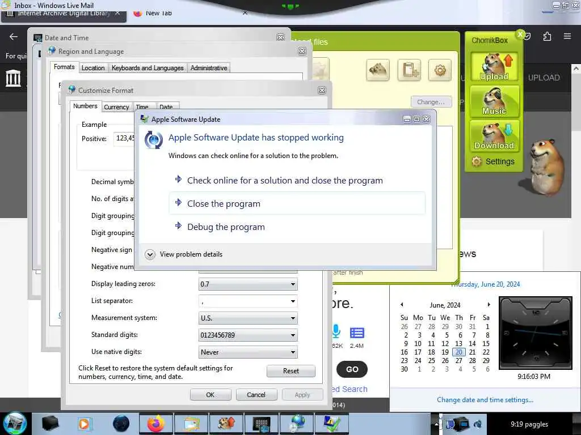Viewport: 581px width, 435px height.
Task: Open Location tab in Region and Language
Action: coord(93,68)
